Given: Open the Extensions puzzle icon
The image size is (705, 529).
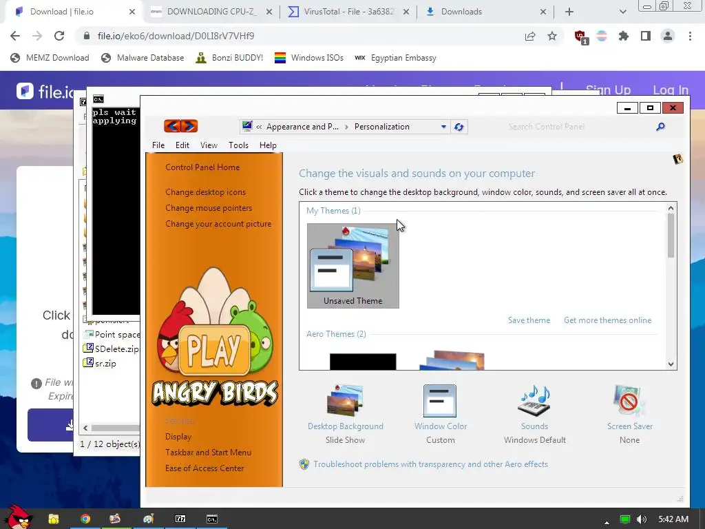Looking at the screenshot, I should point(624,36).
